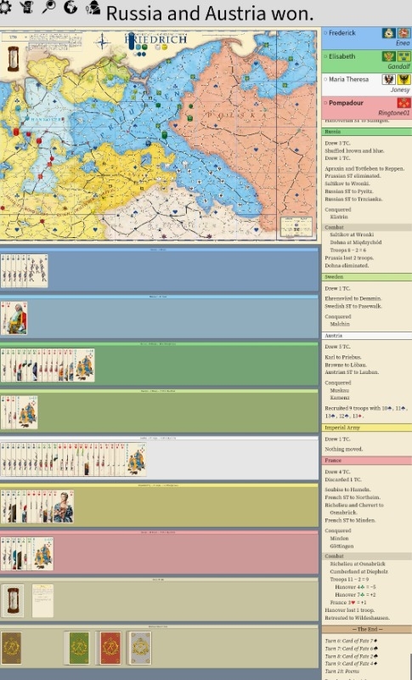The image size is (412, 680).
Task: Select the Frederick player row
Action: (366, 37)
